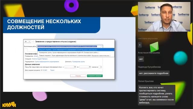Open the Группа информационного моделирования department link
Screen dimensions: 193x109
(47, 61)
